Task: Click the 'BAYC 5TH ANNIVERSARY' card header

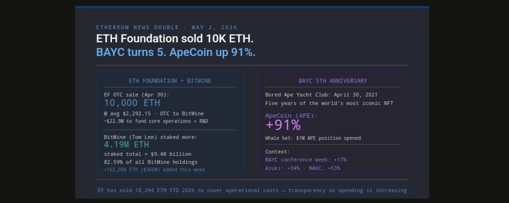Action: point(333,81)
